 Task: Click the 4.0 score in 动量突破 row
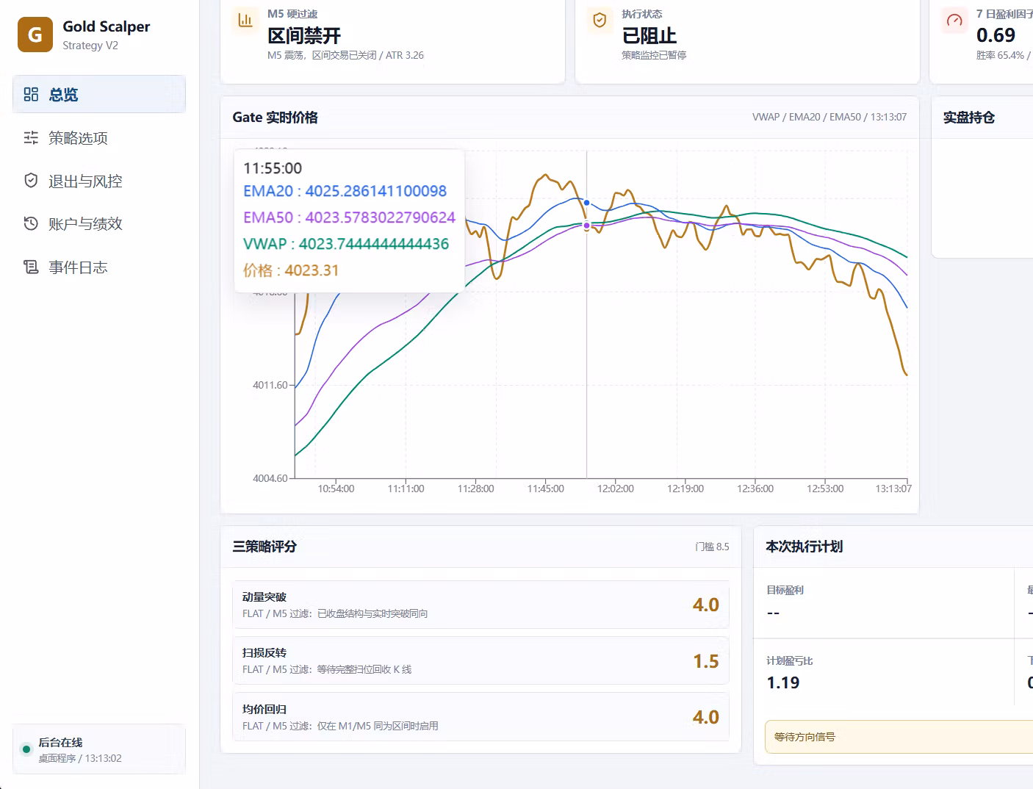(x=706, y=605)
